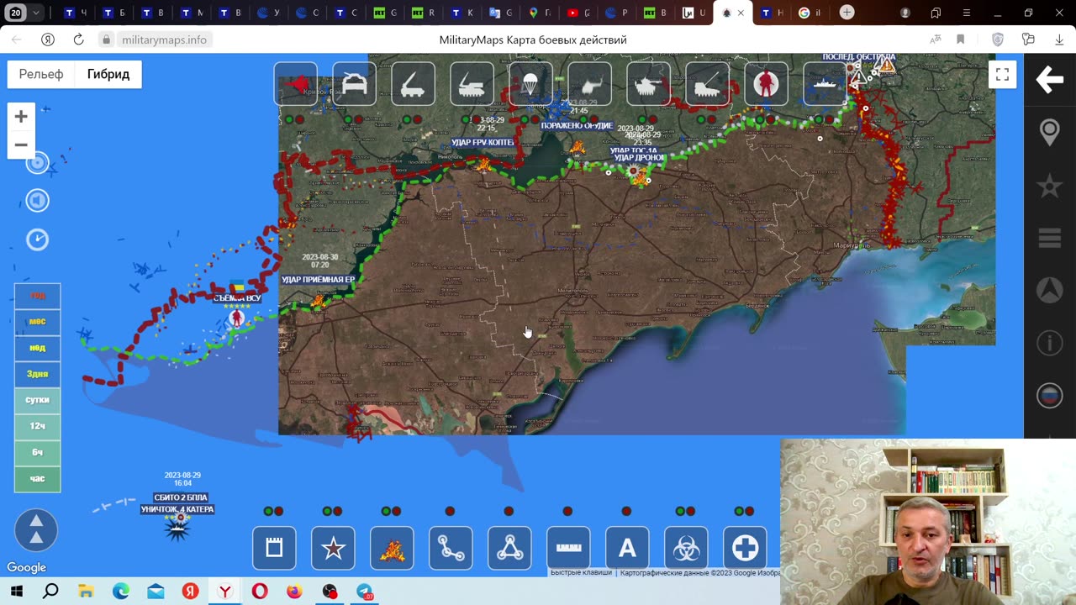1076x605 pixels.
Task: Select the fire explosion marker tool
Action: point(392,548)
